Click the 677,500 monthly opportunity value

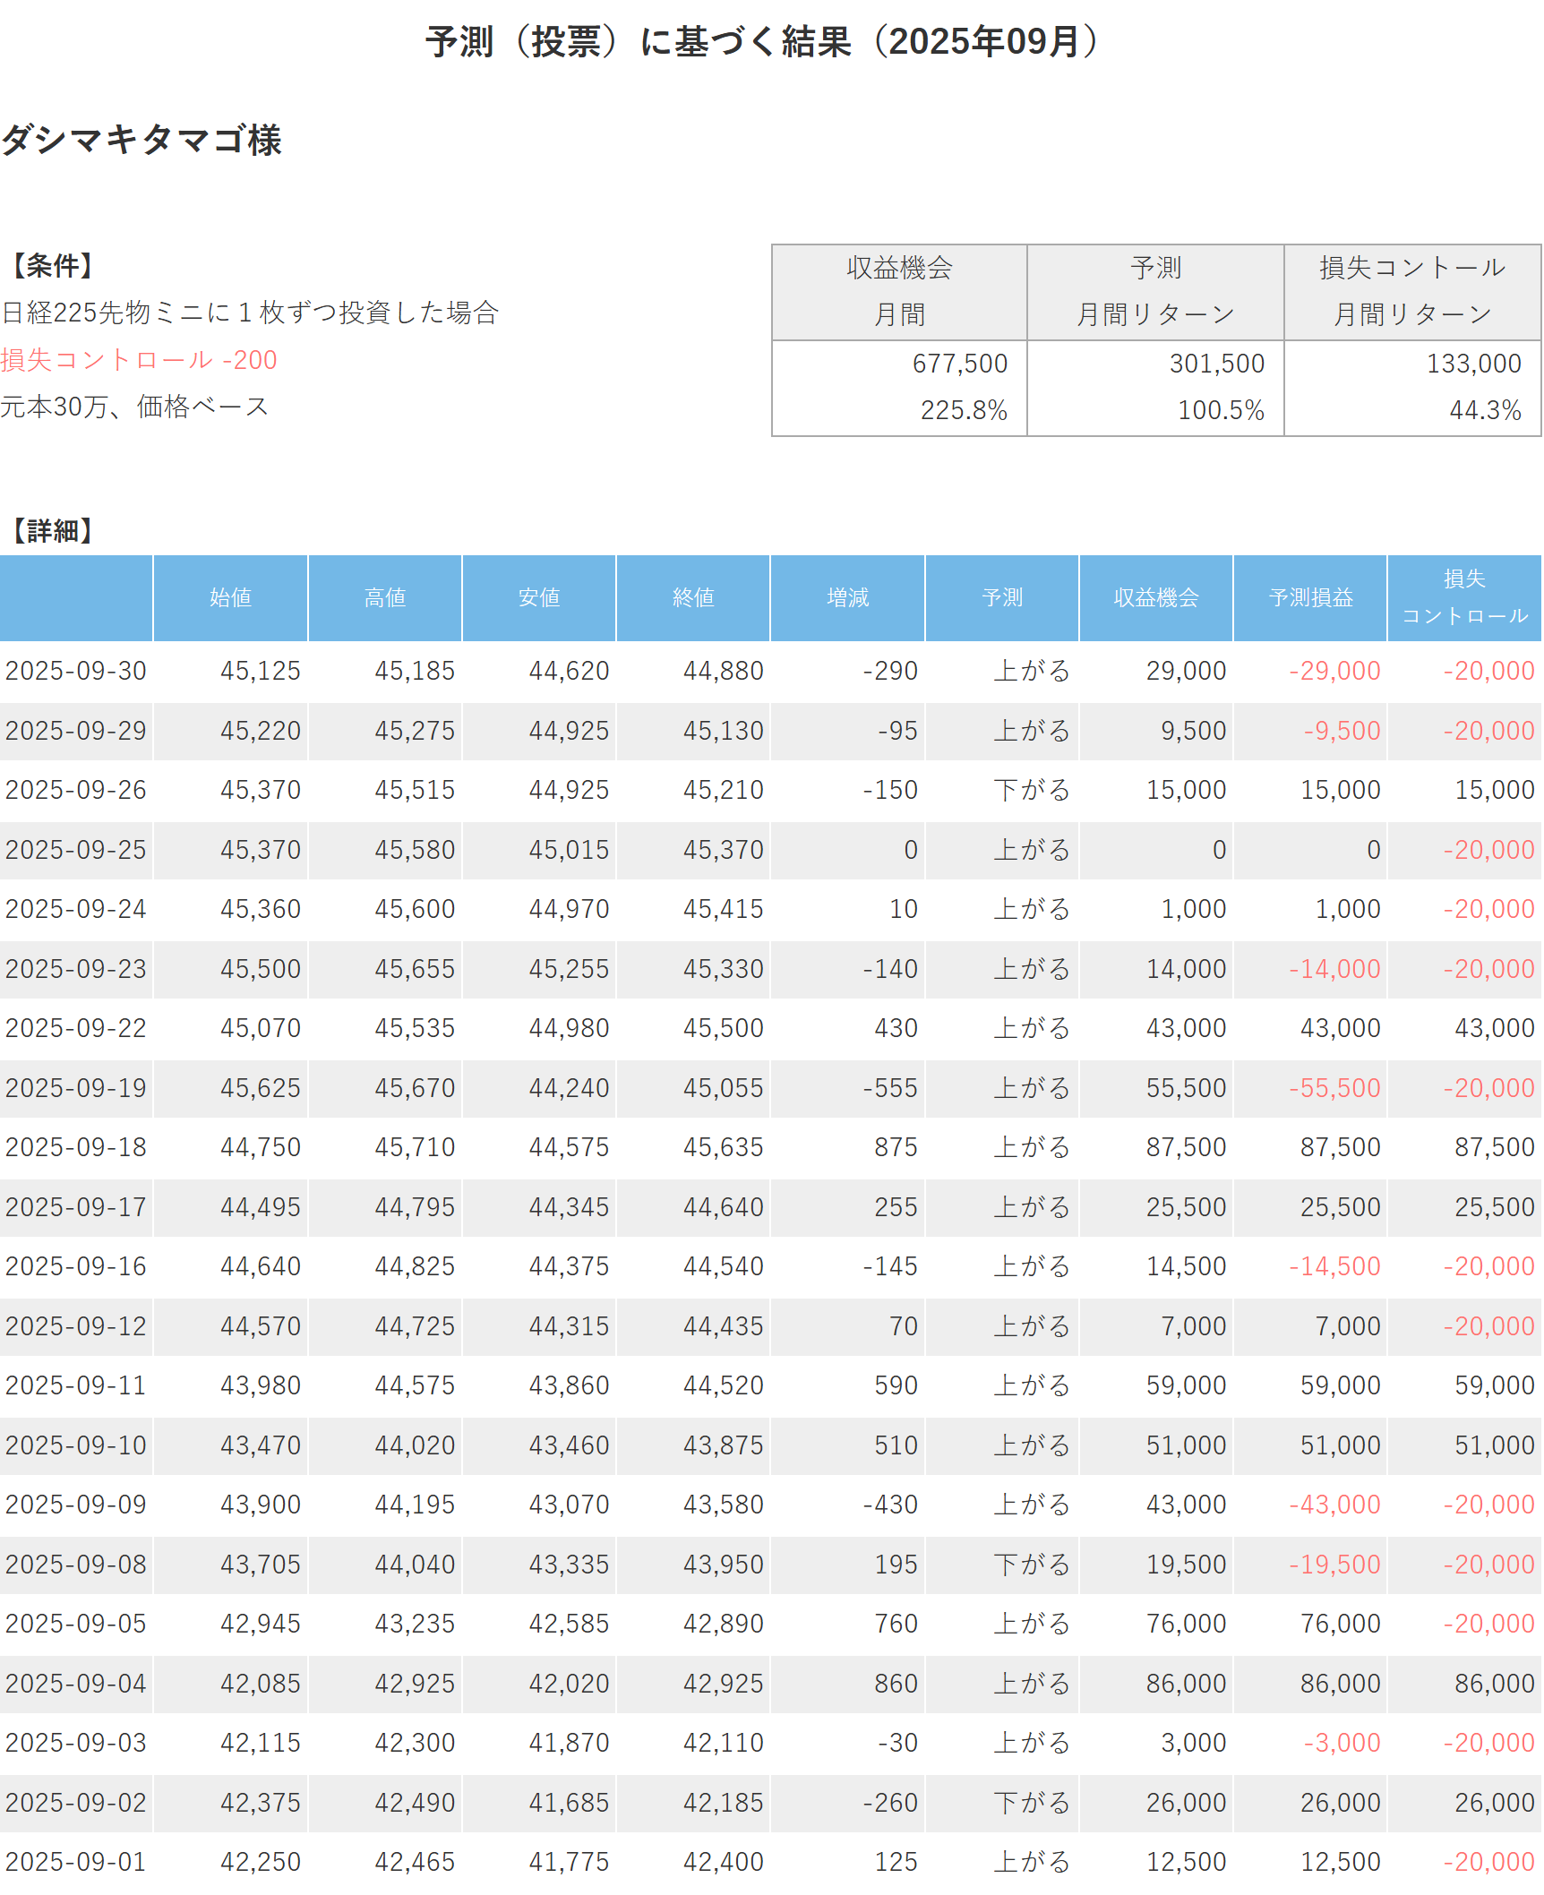click(959, 364)
